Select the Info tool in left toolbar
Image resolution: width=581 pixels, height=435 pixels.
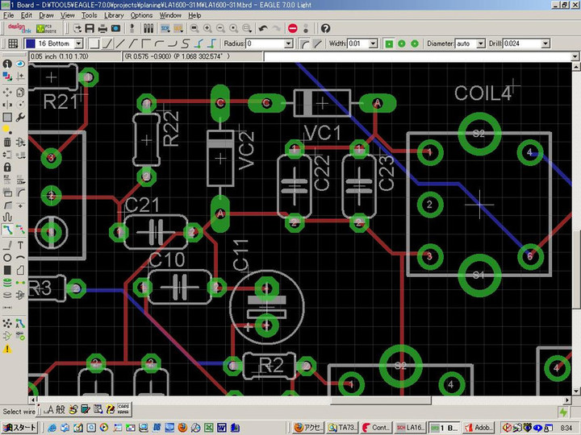coord(7,64)
